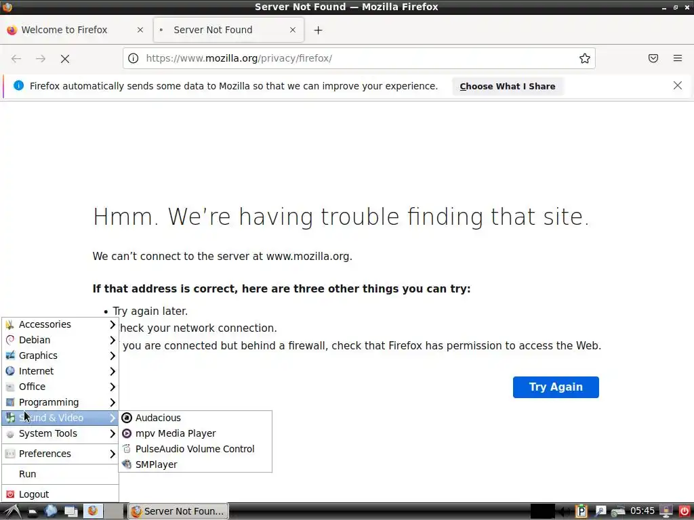The width and height of the screenshot is (694, 520).
Task: Go forward one page
Action: pos(41,58)
